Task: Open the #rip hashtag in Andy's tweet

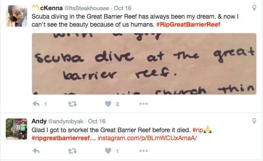Action: pos(198,130)
